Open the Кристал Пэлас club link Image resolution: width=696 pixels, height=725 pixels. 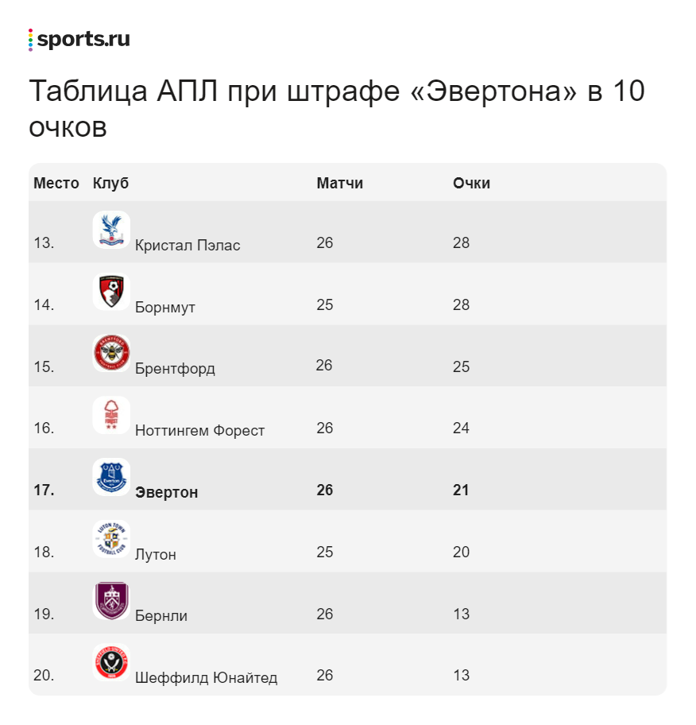tap(188, 246)
